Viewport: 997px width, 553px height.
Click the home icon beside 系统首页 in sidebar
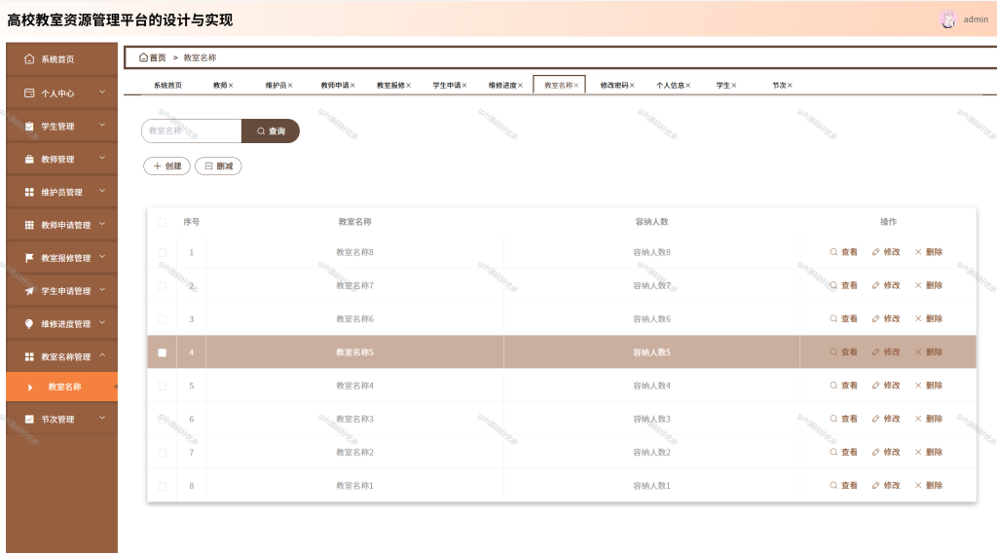tap(29, 59)
